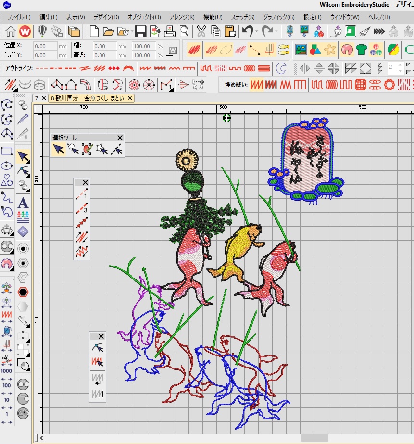Image resolution: width=414 pixels, height=444 pixels.
Task: Click the ruler origin corner button
Action: pos(38,109)
